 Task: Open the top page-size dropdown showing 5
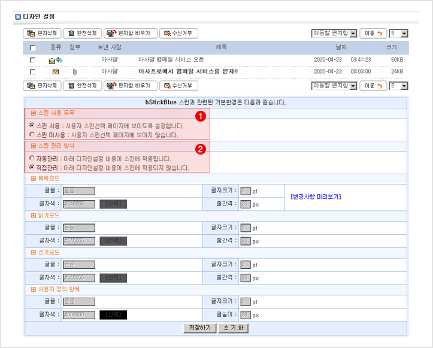[398, 34]
